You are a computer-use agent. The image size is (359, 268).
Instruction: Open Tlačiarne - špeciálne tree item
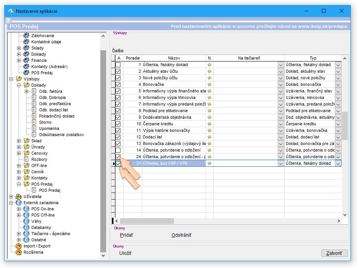click(51, 234)
